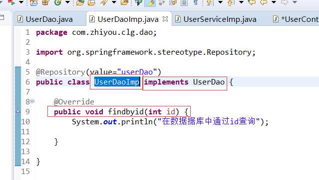Image resolution: width=319 pixels, height=180 pixels.
Task: Expand the Forward history dropdown arrow
Action: tap(295, 2)
